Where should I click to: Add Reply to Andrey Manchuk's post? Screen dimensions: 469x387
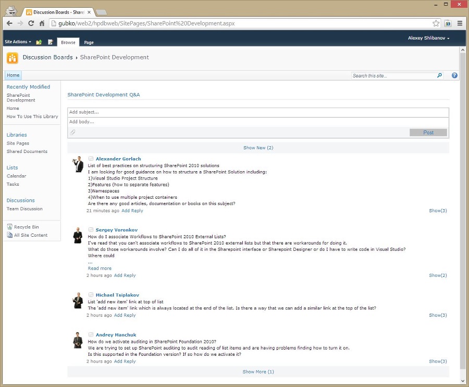pyautogui.click(x=125, y=362)
